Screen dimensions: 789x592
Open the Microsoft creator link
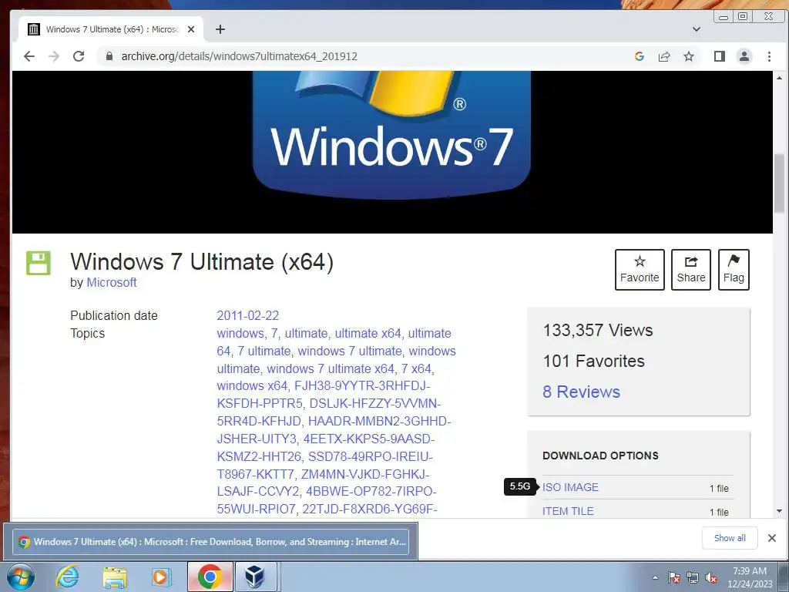[111, 282]
